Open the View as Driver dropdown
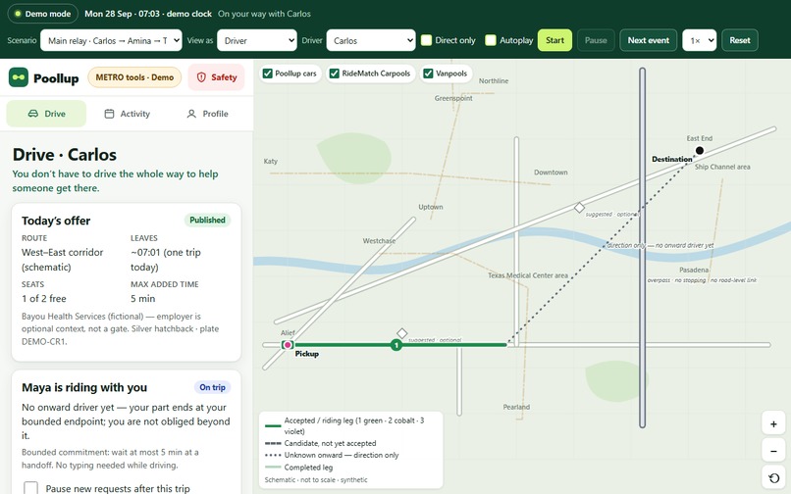The image size is (791, 494). [x=257, y=40]
